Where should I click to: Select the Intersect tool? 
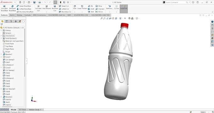pyautogui.click(x=100, y=9)
